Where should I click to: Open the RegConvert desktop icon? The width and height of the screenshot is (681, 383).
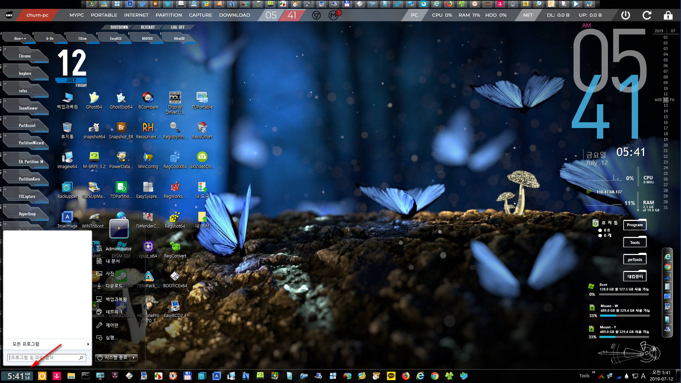[175, 250]
